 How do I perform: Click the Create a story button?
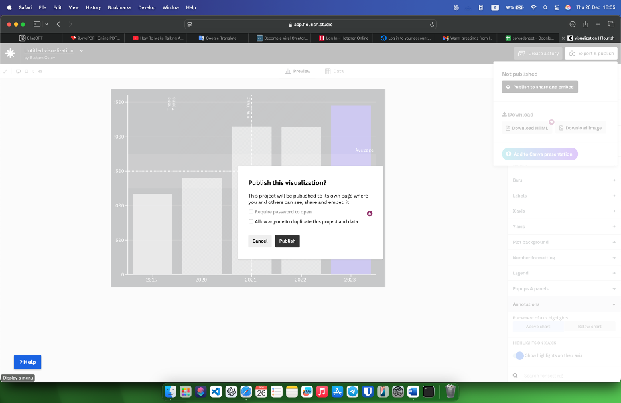[x=538, y=54]
